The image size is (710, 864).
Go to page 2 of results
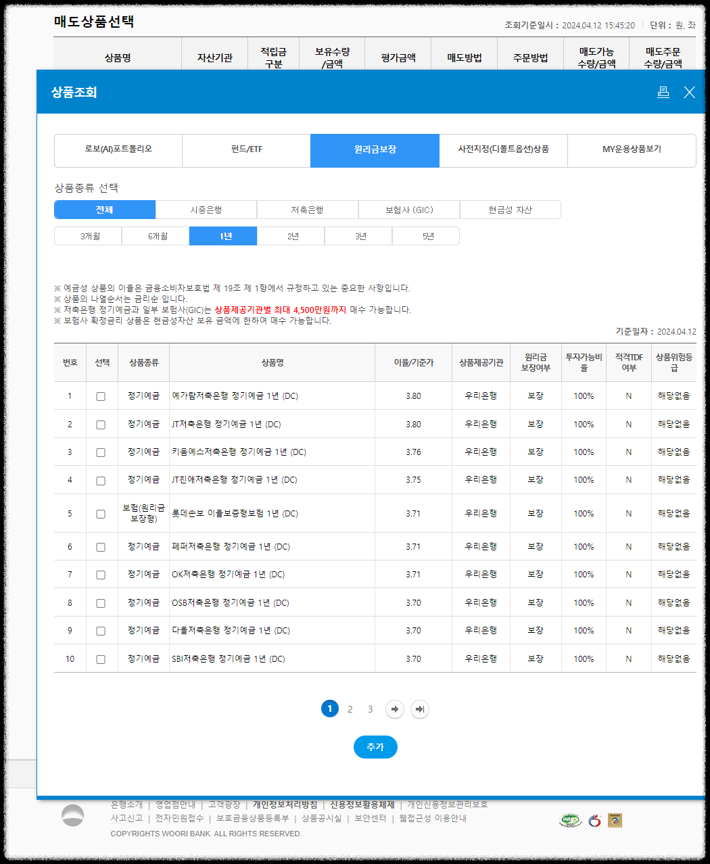[350, 709]
